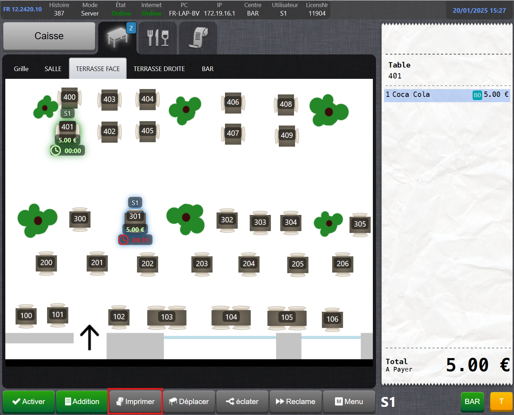The width and height of the screenshot is (514, 415).
Task: Select occupied table 301
Action: [x=135, y=216]
